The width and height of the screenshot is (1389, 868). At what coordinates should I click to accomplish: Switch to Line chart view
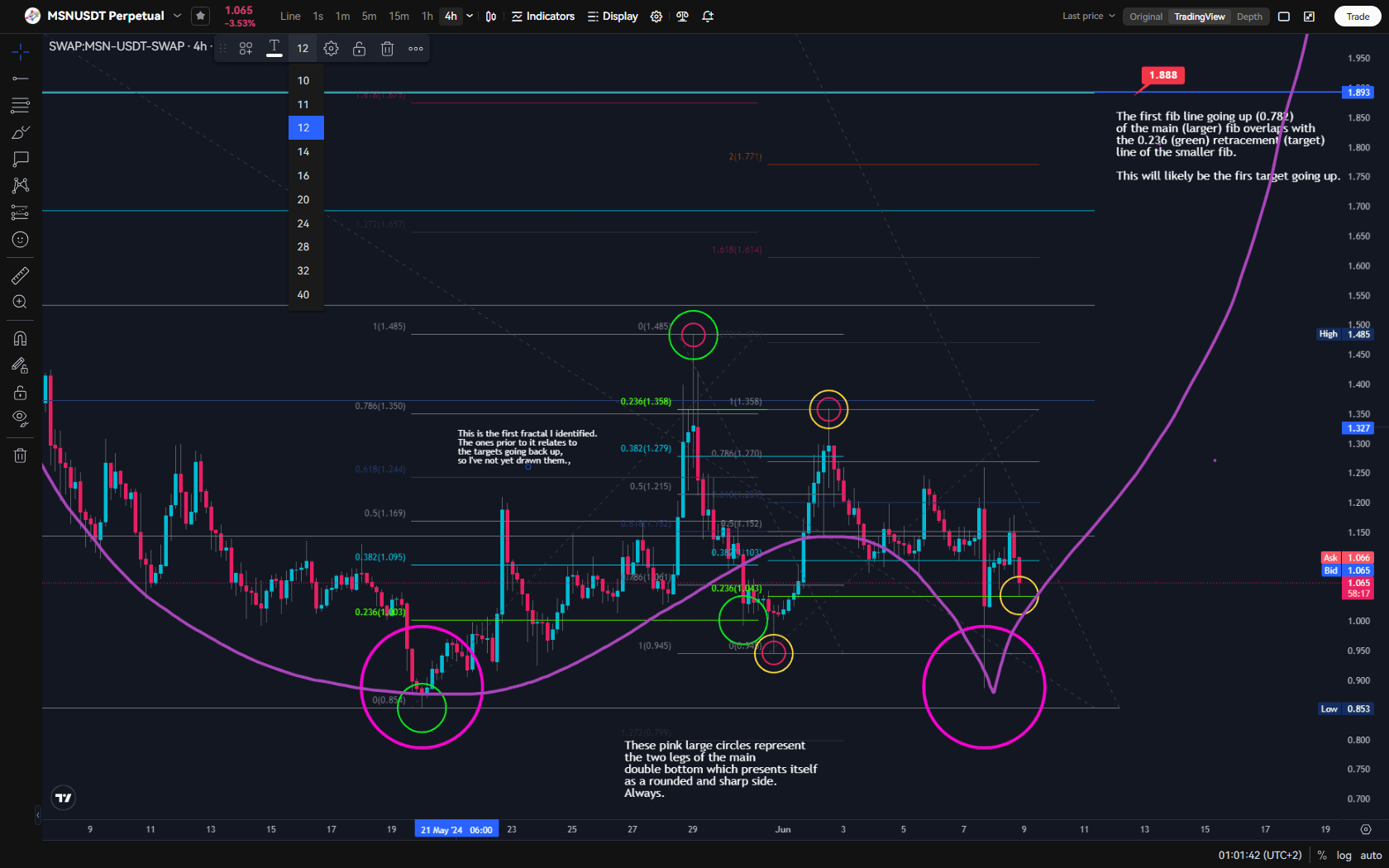(x=290, y=16)
